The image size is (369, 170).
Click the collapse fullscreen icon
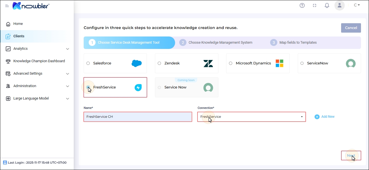pos(315,5)
